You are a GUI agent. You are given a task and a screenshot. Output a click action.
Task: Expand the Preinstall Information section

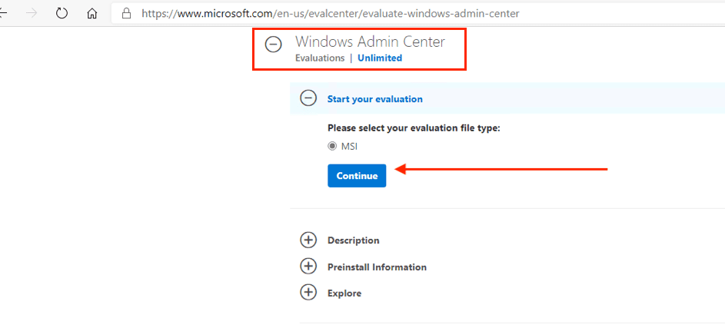308,267
